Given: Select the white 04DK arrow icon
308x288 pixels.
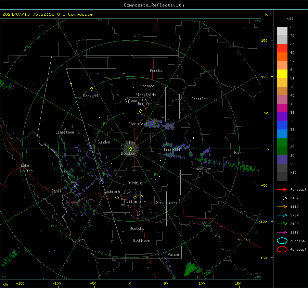Looking at the screenshot, I should (282, 198).
